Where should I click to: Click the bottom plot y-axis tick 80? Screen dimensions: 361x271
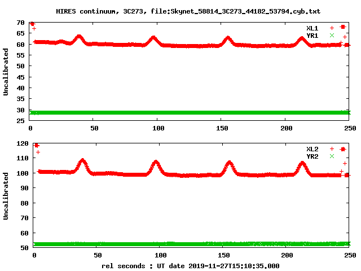pos(24,203)
